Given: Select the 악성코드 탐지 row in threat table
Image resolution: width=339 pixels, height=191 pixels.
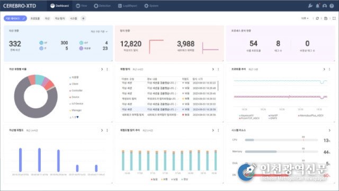Looking at the screenshot, I should tap(169, 99).
